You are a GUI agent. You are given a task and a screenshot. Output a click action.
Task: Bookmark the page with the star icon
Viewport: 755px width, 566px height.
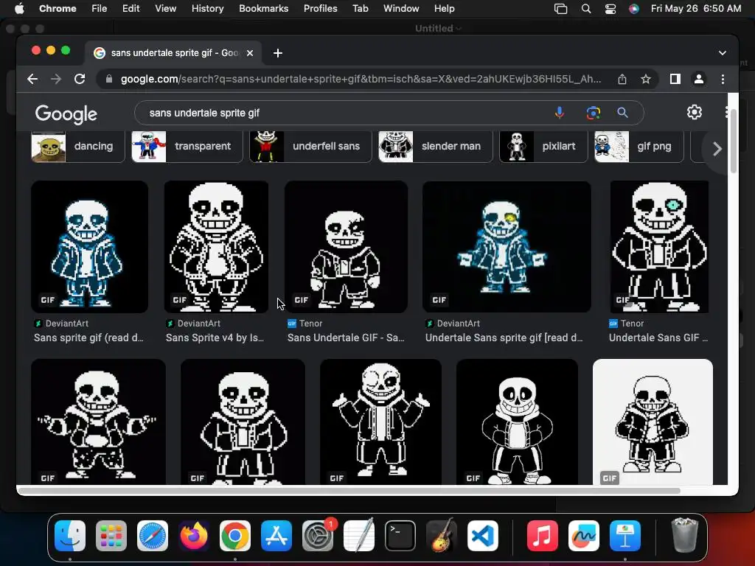tap(646, 79)
